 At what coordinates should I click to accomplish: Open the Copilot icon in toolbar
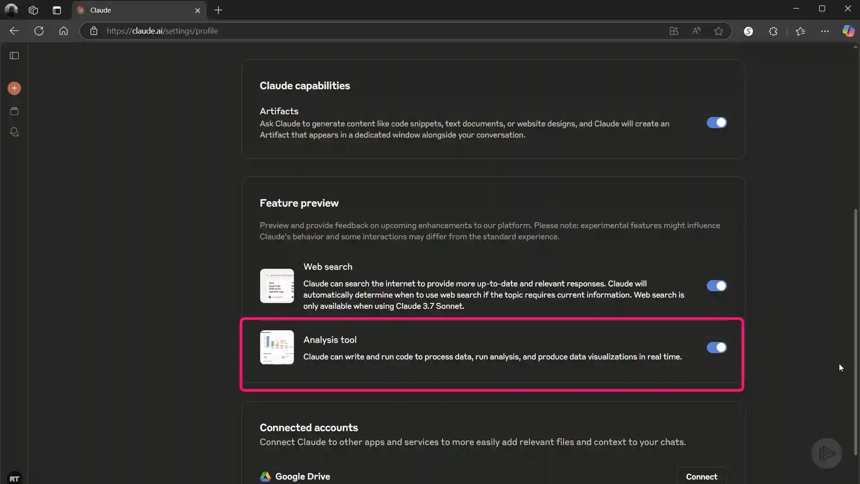click(x=848, y=31)
